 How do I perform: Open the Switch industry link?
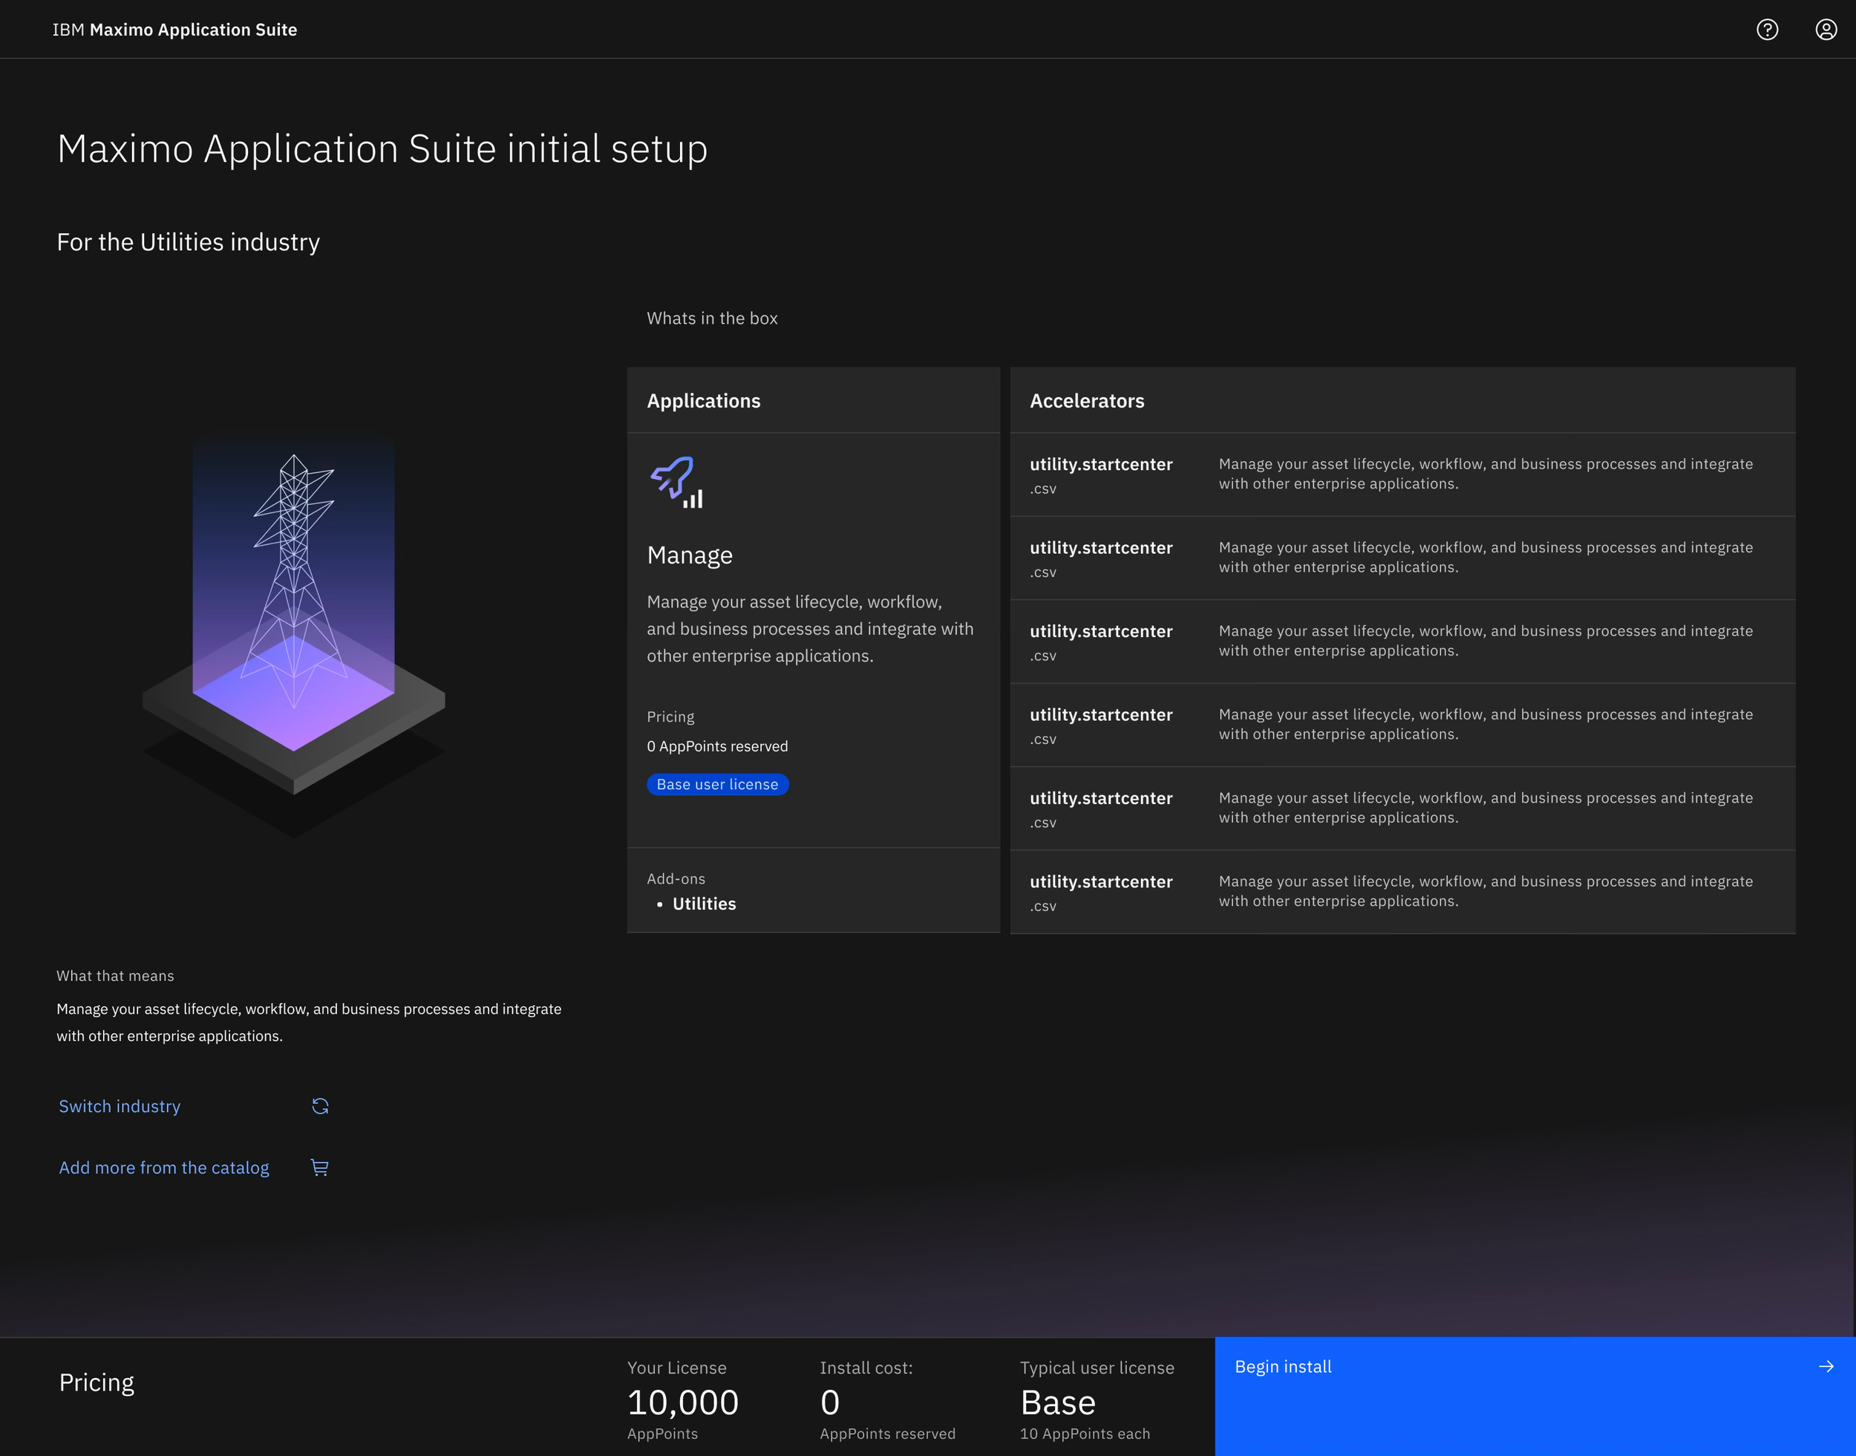[x=120, y=1106]
